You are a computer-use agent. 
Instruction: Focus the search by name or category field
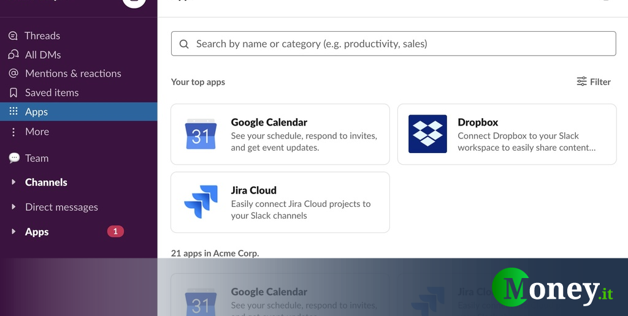(393, 43)
